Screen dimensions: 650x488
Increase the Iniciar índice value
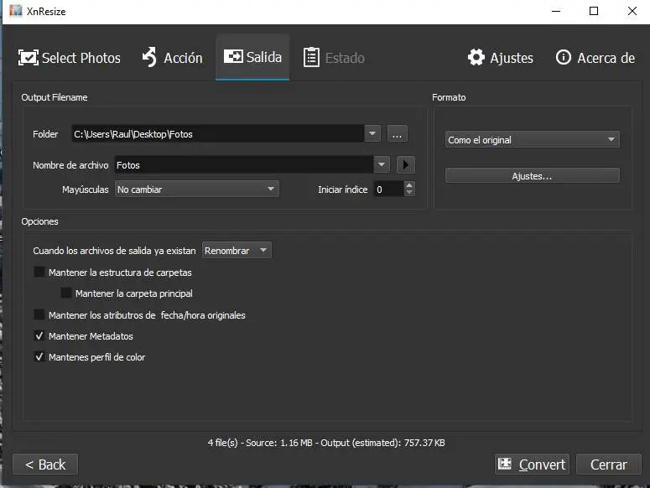pyautogui.click(x=409, y=185)
